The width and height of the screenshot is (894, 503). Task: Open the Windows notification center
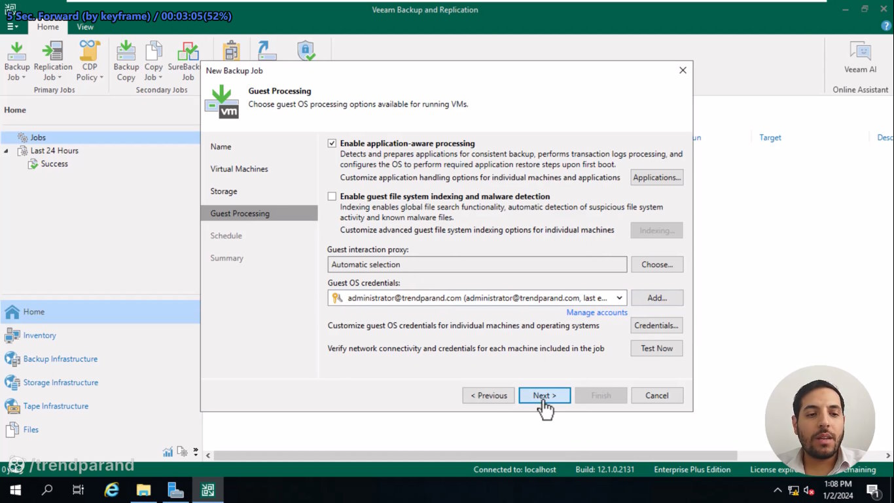[872, 490]
